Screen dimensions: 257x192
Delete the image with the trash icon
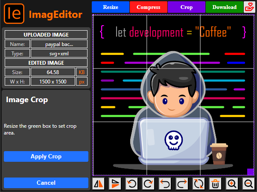(215, 183)
